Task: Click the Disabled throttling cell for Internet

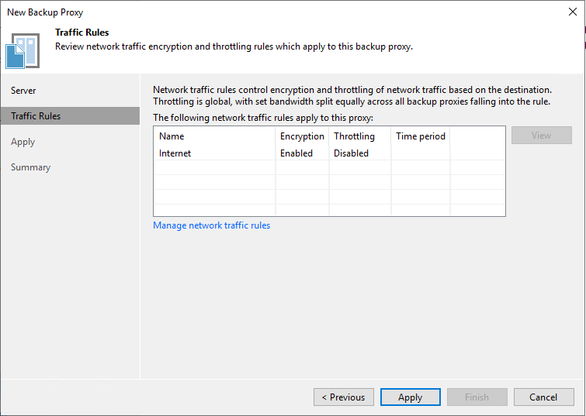Action: pyautogui.click(x=351, y=153)
